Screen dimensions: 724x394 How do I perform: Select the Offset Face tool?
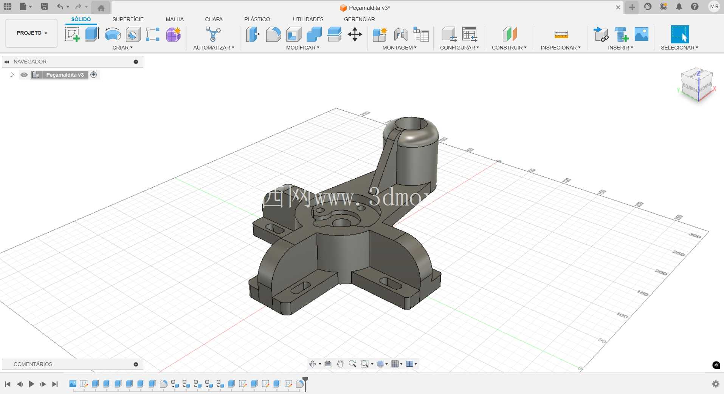click(x=335, y=34)
